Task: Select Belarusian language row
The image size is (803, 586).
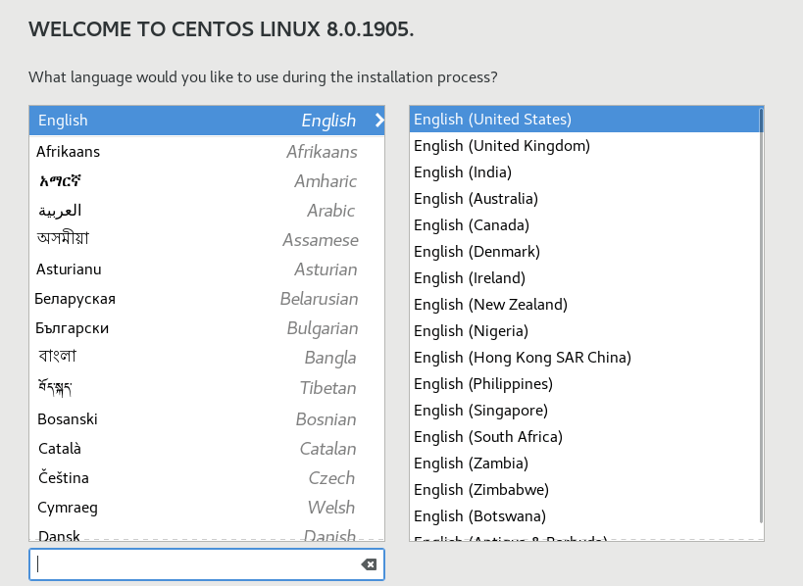Action: tap(196, 299)
